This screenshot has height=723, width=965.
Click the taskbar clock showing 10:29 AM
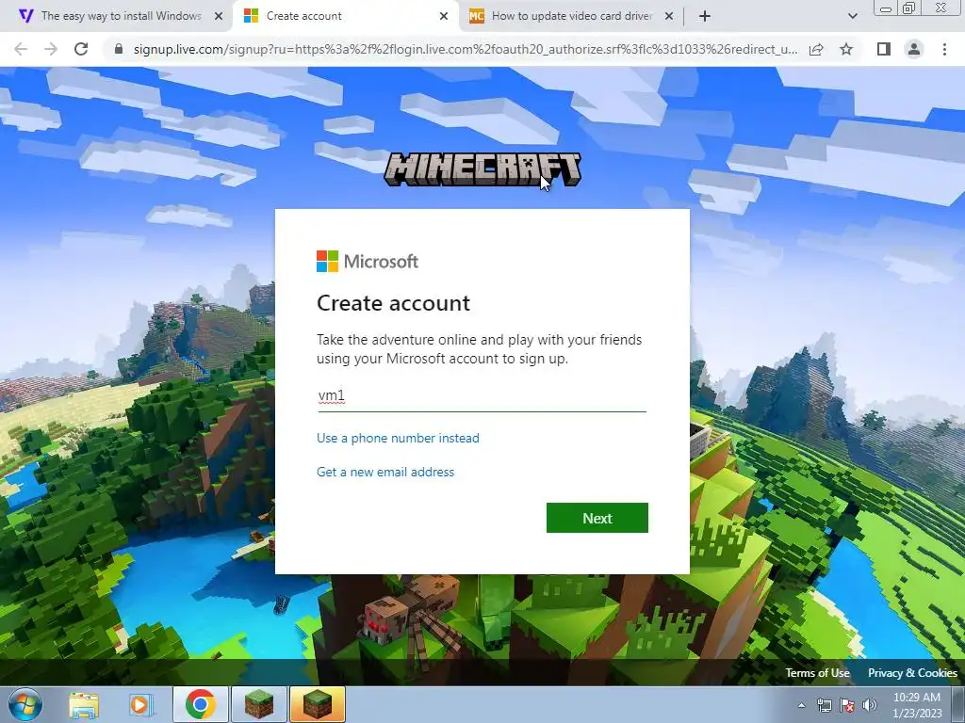click(x=917, y=704)
